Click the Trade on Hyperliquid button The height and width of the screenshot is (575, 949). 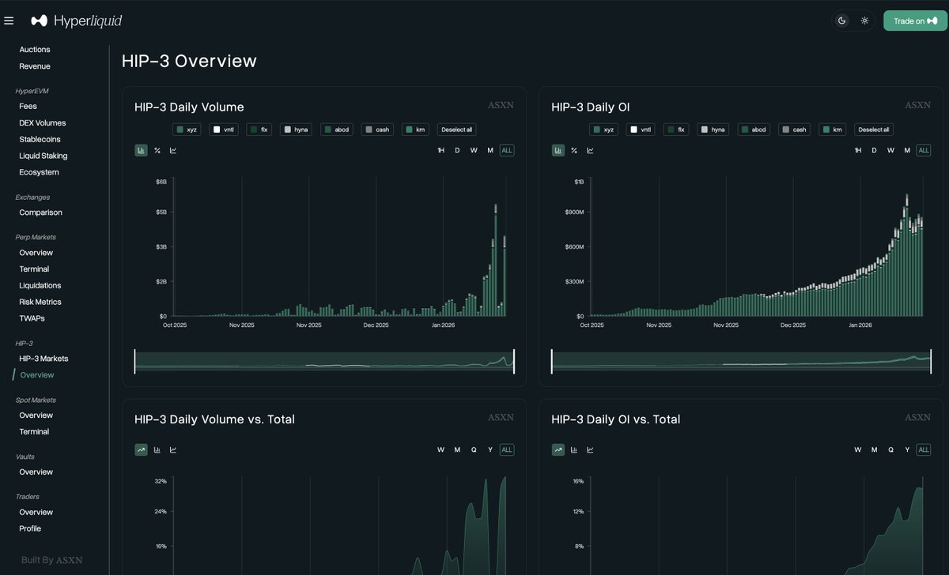coord(915,21)
